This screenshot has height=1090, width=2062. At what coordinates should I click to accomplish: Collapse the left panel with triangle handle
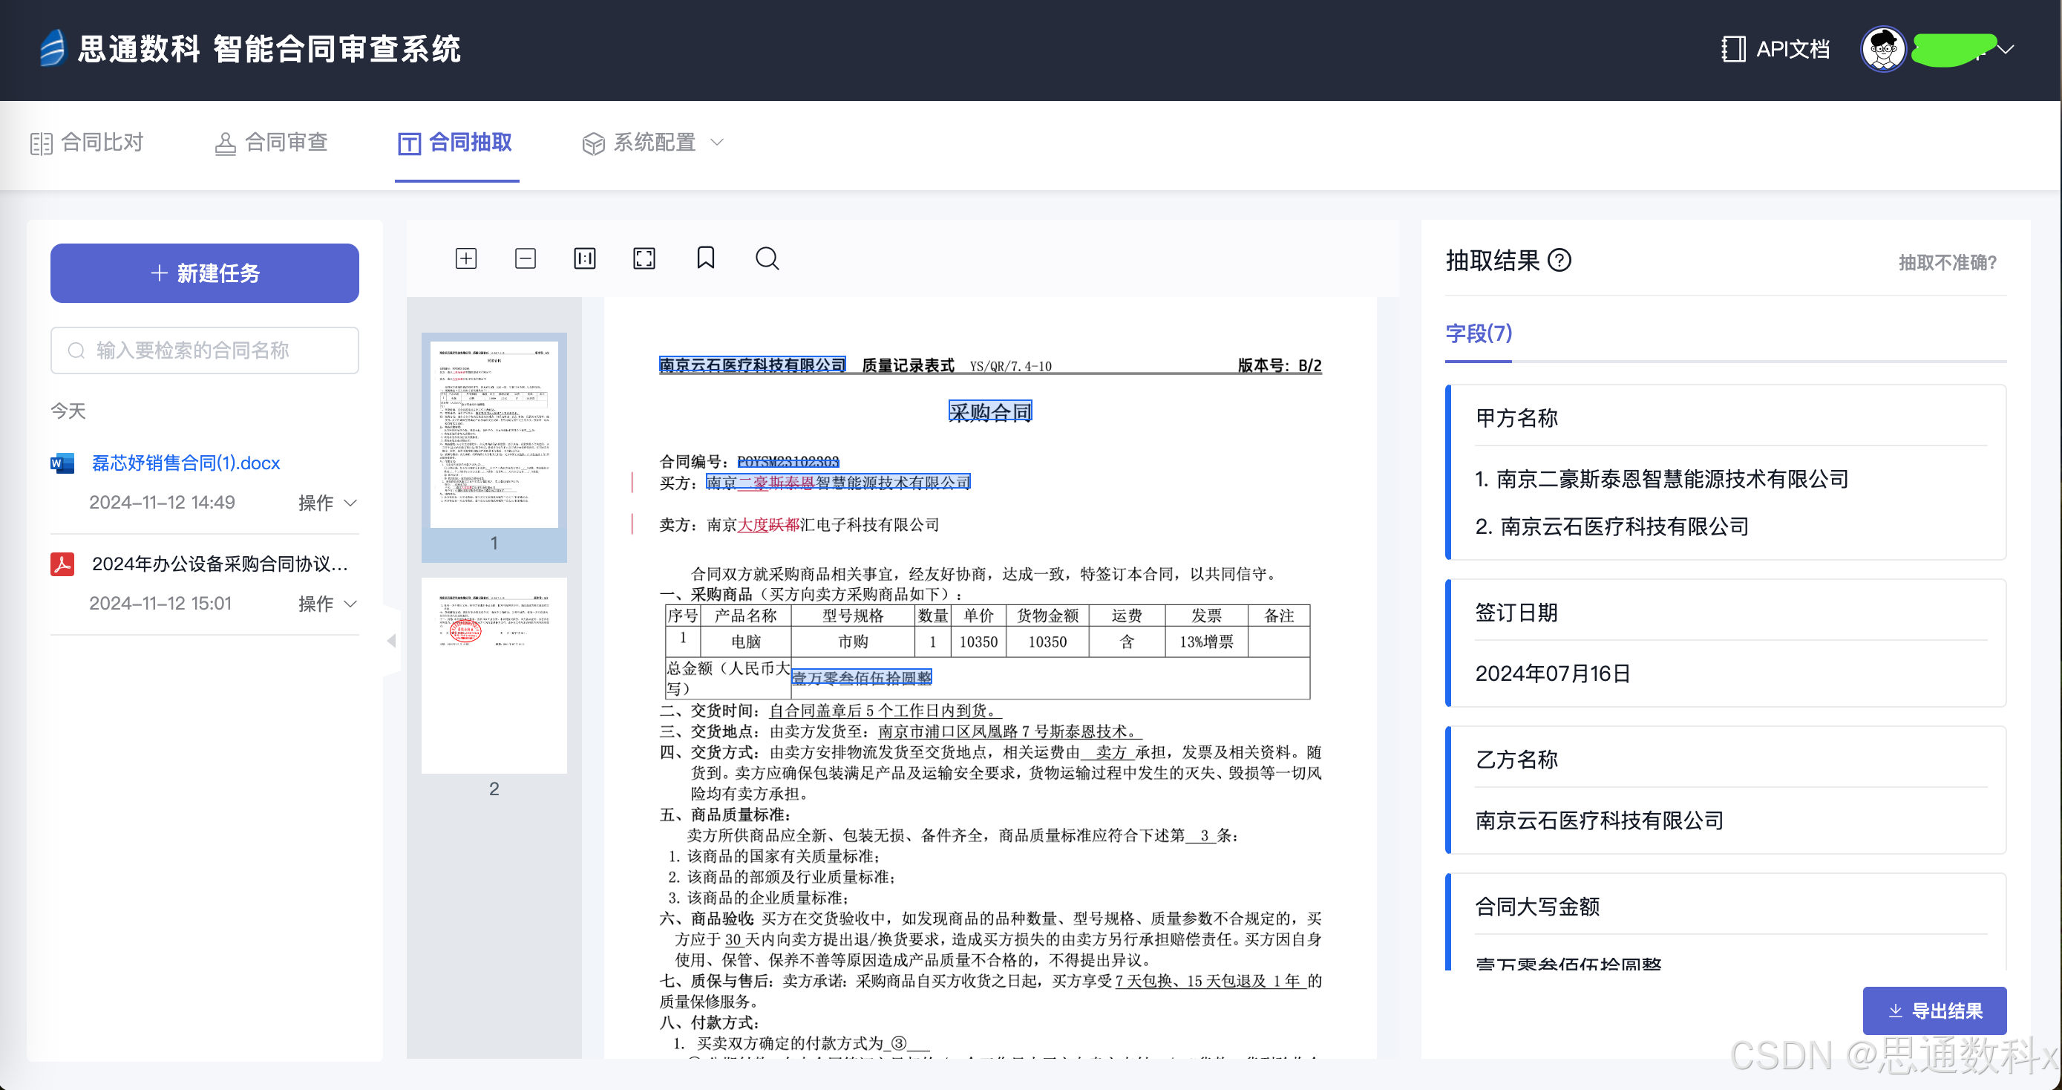pos(391,640)
